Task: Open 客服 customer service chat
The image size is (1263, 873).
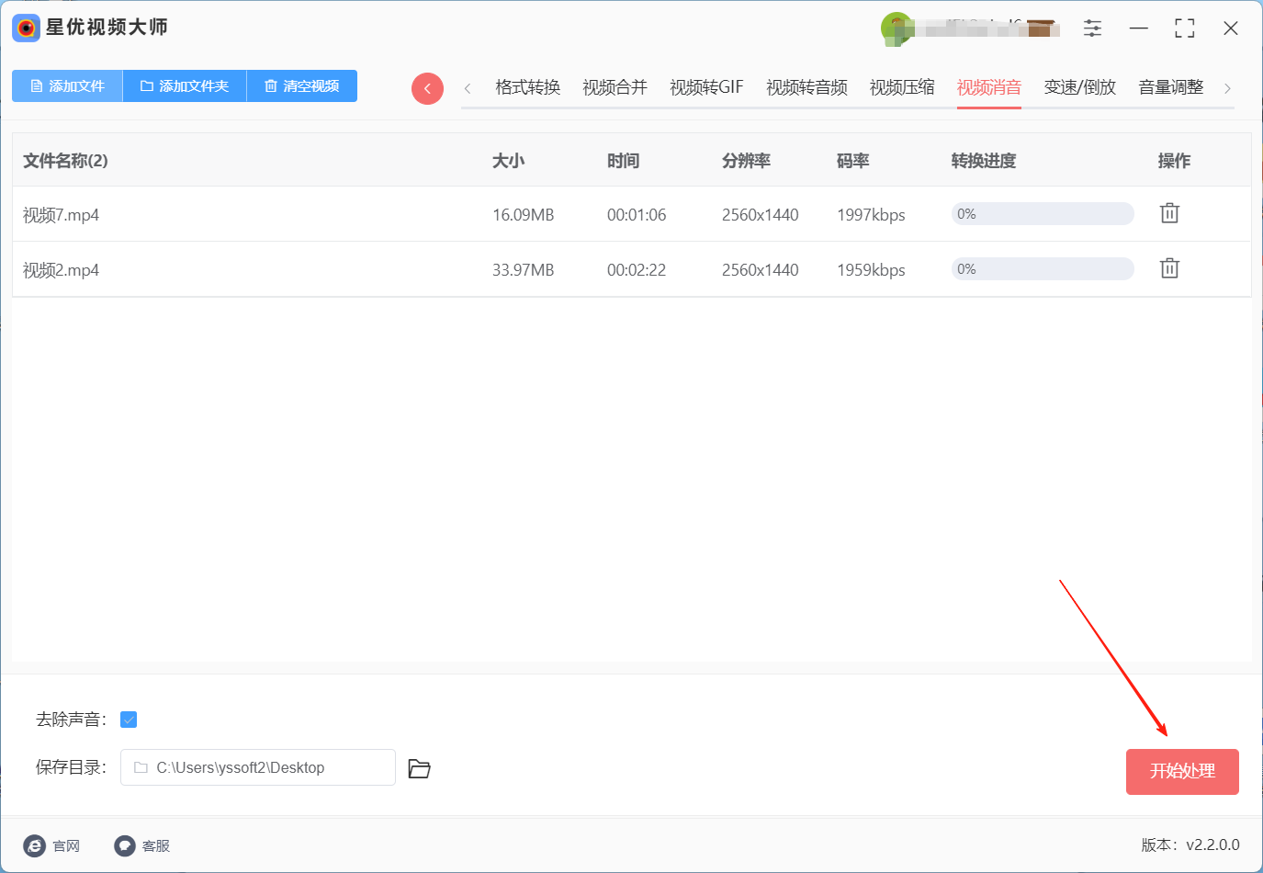Action: tap(142, 845)
